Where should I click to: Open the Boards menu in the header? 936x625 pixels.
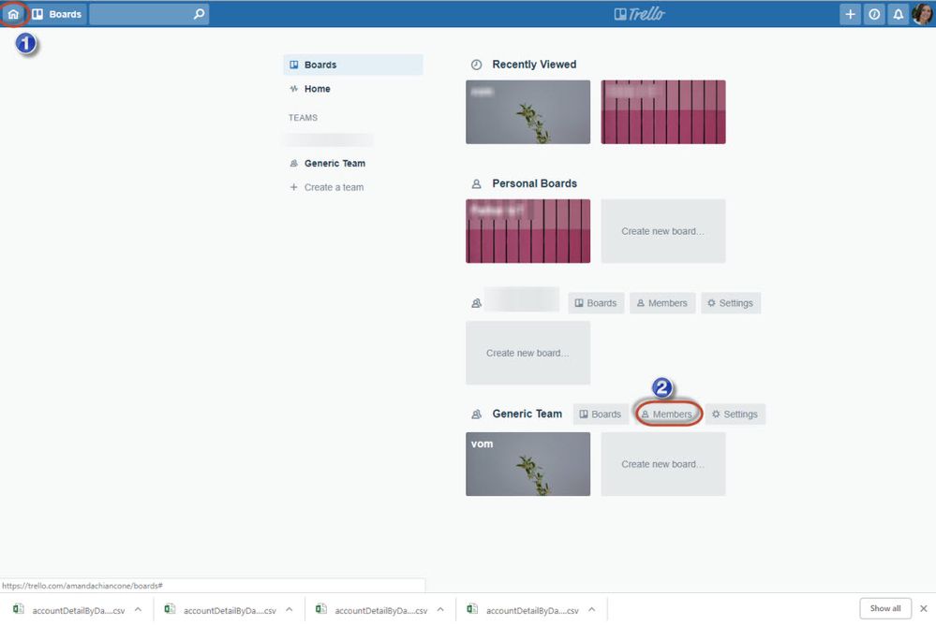(57, 14)
